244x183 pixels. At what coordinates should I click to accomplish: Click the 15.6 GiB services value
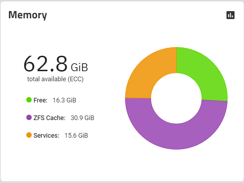pyautogui.click(x=76, y=136)
